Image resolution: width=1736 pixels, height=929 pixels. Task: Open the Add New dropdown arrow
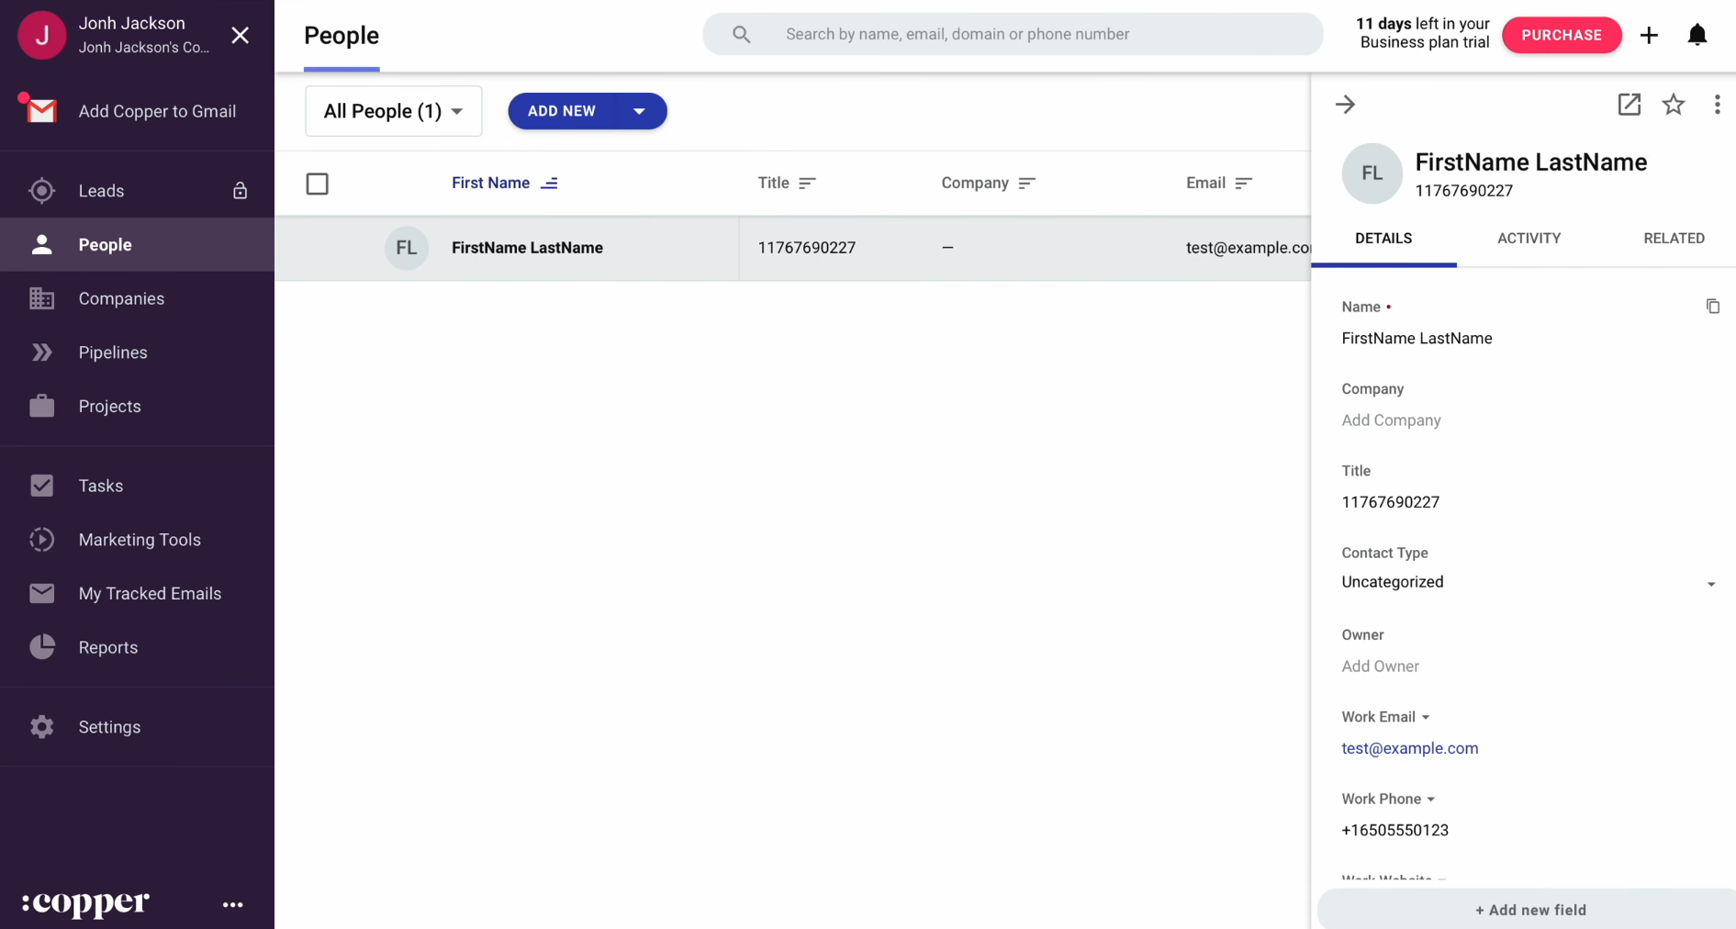(x=639, y=111)
